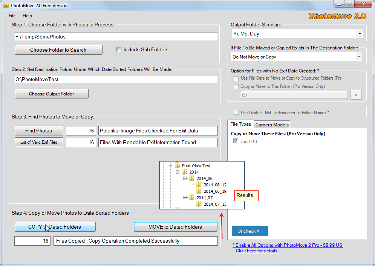Click Files With Readable Exif Information field

(158, 142)
